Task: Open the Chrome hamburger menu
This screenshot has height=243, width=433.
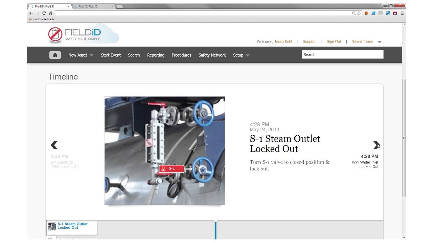Action: pos(402,13)
